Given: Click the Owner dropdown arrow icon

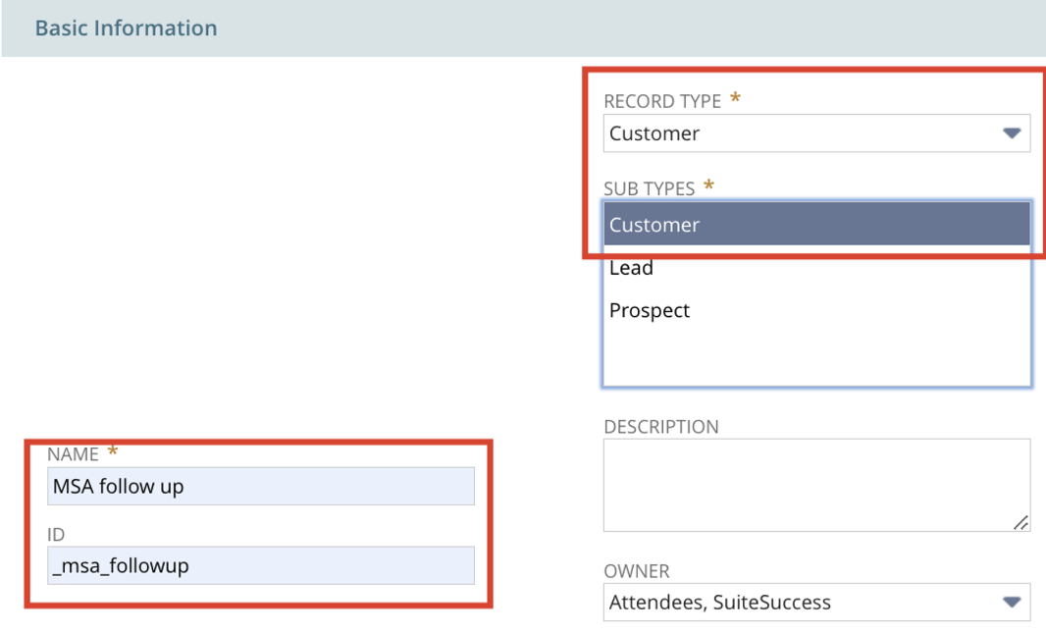Looking at the screenshot, I should point(1012,603).
